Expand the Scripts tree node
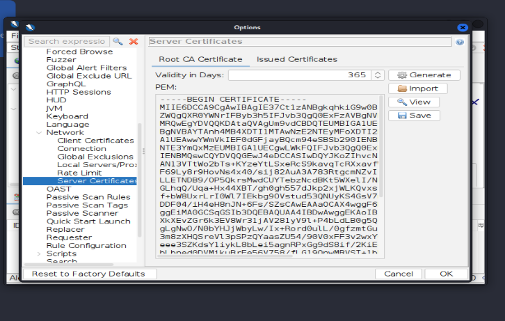 pyautogui.click(x=38, y=254)
